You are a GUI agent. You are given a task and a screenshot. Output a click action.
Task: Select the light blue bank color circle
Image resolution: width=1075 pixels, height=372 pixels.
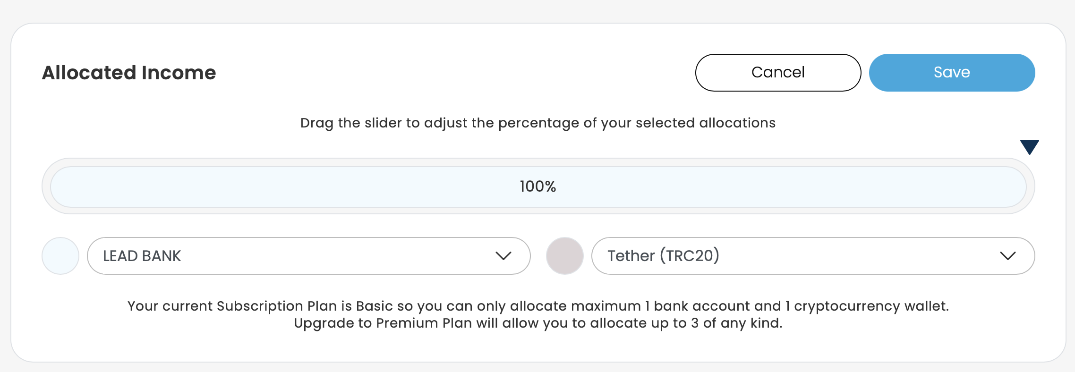pos(60,256)
